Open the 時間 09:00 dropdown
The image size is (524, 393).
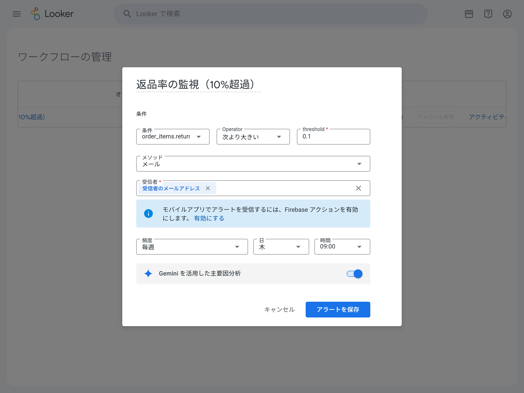click(x=342, y=247)
